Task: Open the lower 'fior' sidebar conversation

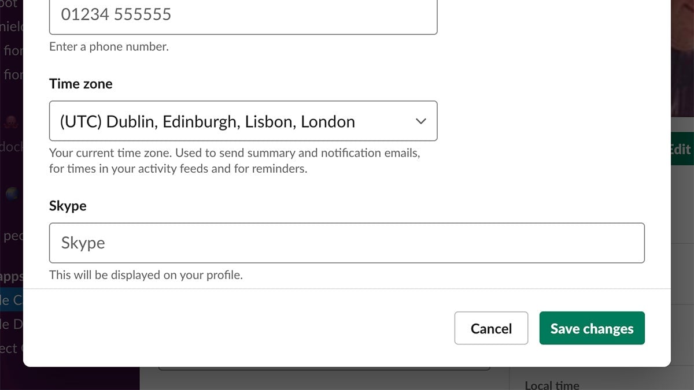Action: (x=13, y=75)
